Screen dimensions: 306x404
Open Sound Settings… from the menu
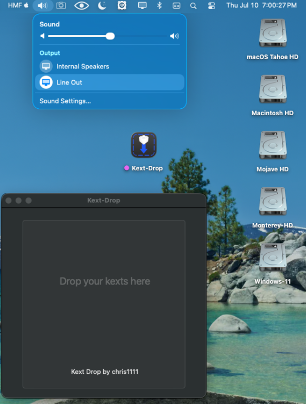pyautogui.click(x=65, y=101)
